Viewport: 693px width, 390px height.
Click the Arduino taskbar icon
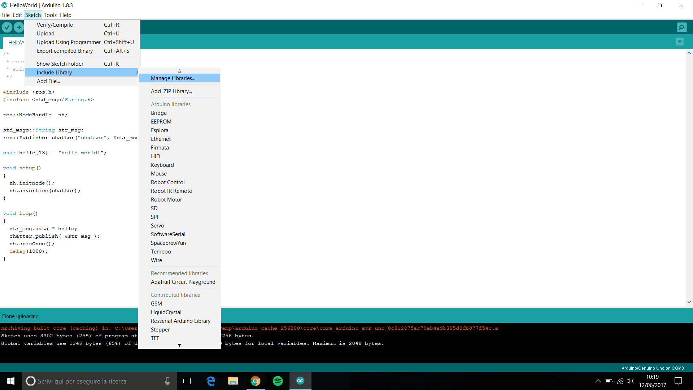[300, 381]
